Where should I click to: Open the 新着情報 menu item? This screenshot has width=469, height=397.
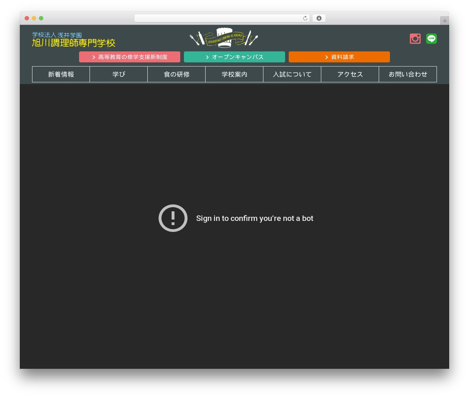61,74
